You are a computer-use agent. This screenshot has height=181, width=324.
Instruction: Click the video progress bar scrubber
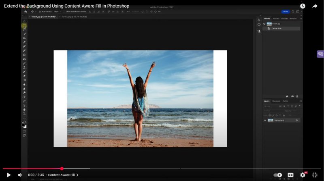pyautogui.click(x=62, y=169)
